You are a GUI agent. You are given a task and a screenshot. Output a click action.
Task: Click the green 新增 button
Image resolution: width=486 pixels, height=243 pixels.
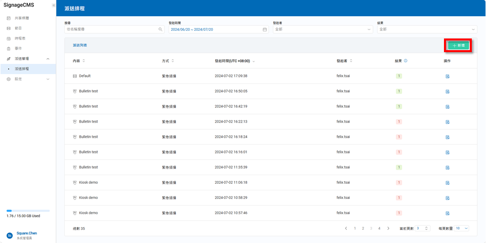coord(458,46)
